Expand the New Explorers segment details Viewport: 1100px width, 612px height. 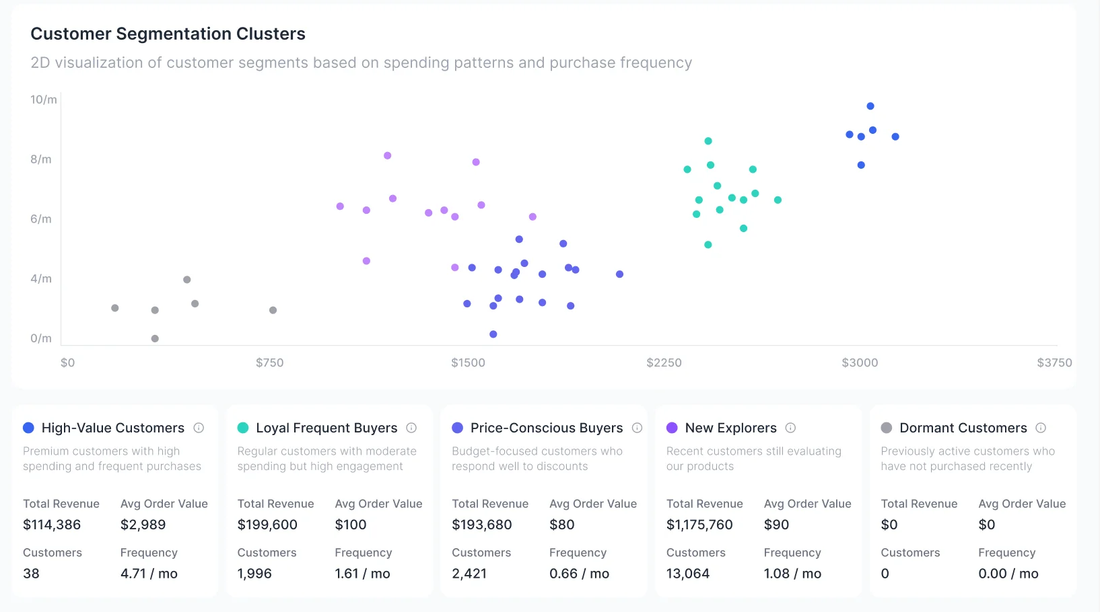pyautogui.click(x=757, y=501)
